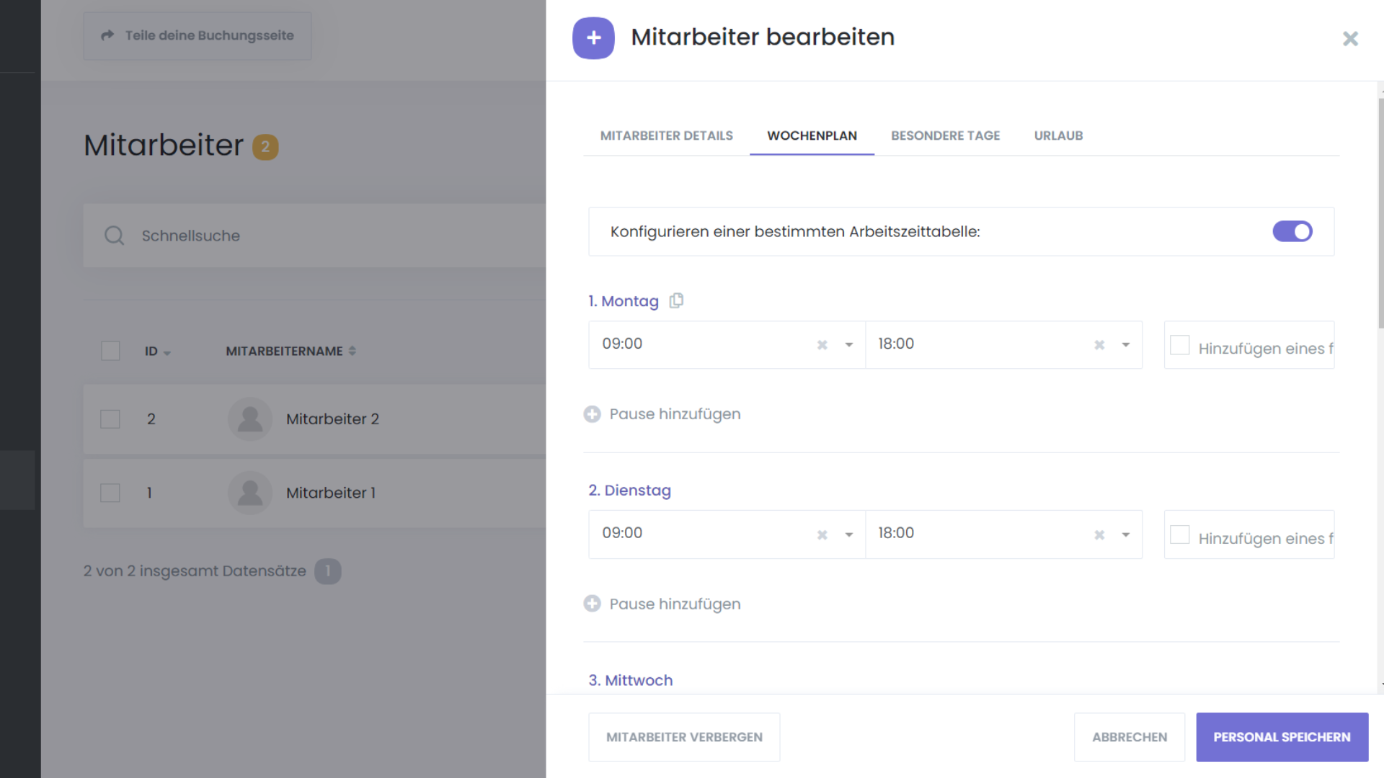Screen dimensions: 1384x778
Task: Clear Tuesday start time 09:00 with x
Action: click(x=822, y=535)
